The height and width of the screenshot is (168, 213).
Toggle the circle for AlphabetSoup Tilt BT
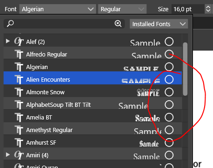point(169,105)
